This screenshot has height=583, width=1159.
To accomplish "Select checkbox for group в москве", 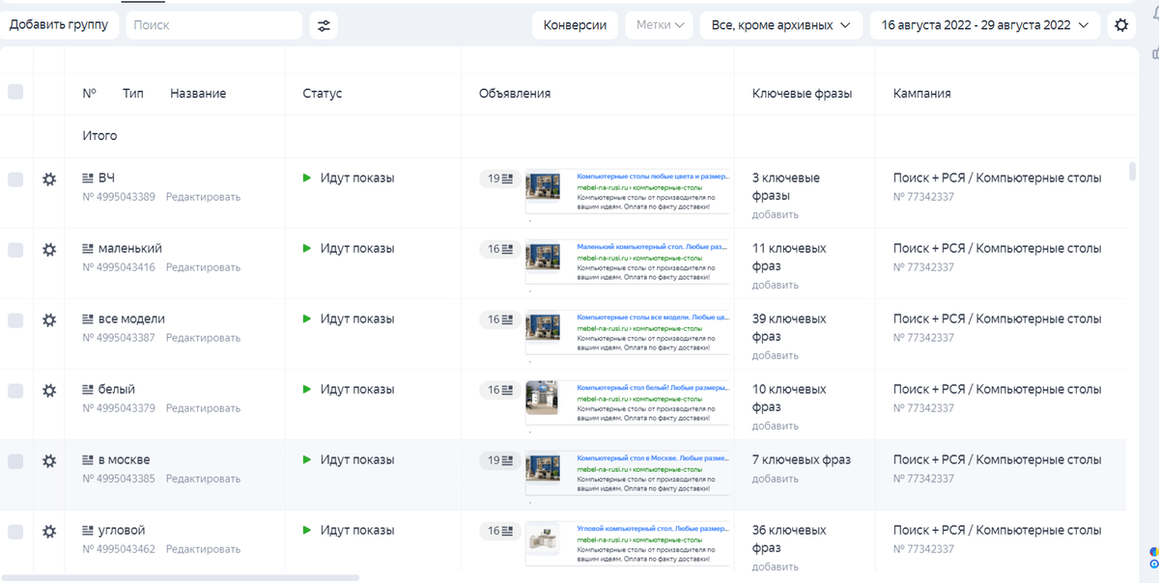I will [x=15, y=461].
